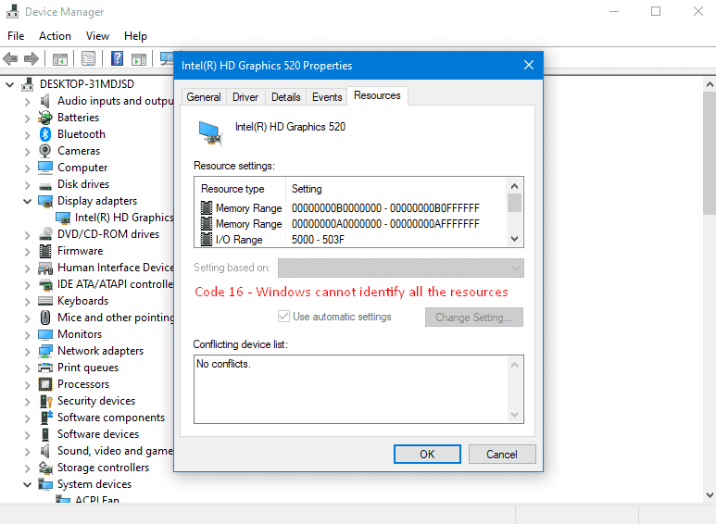Click the Cancel button
This screenshot has width=716, height=524.
[x=502, y=455]
